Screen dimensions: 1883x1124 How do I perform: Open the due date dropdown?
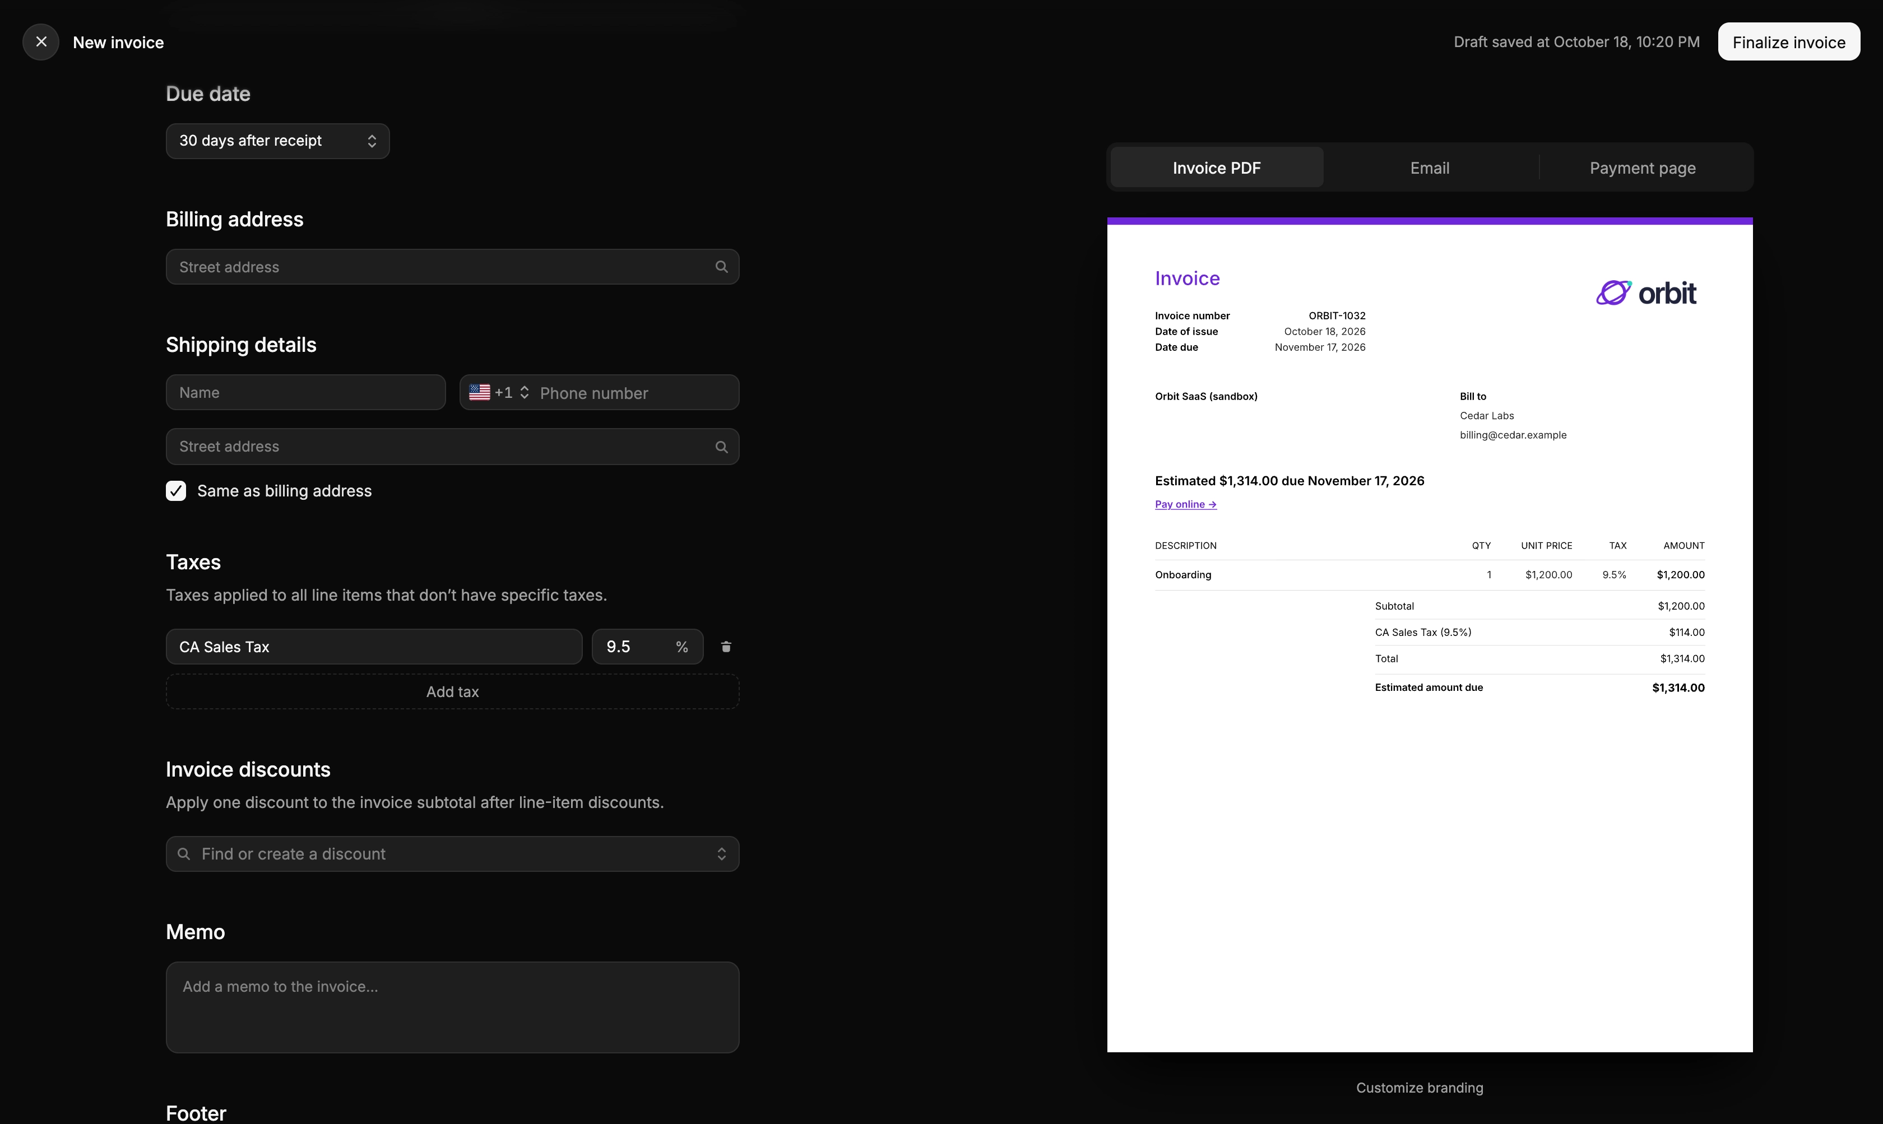[277, 141]
